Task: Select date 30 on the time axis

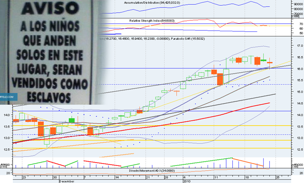Action: click(55, 177)
